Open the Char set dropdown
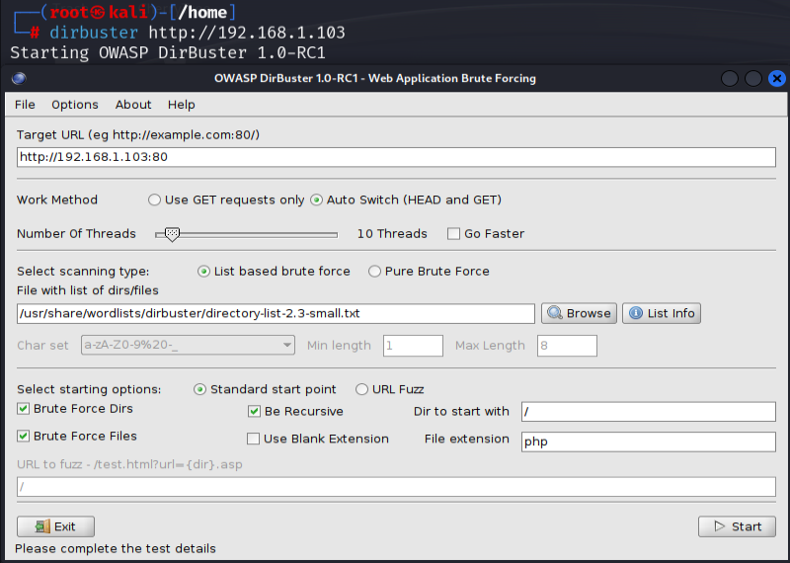 tap(188, 346)
